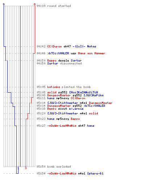
Task: Click player solid in sg552 kill line
Action: click(52, 92)
